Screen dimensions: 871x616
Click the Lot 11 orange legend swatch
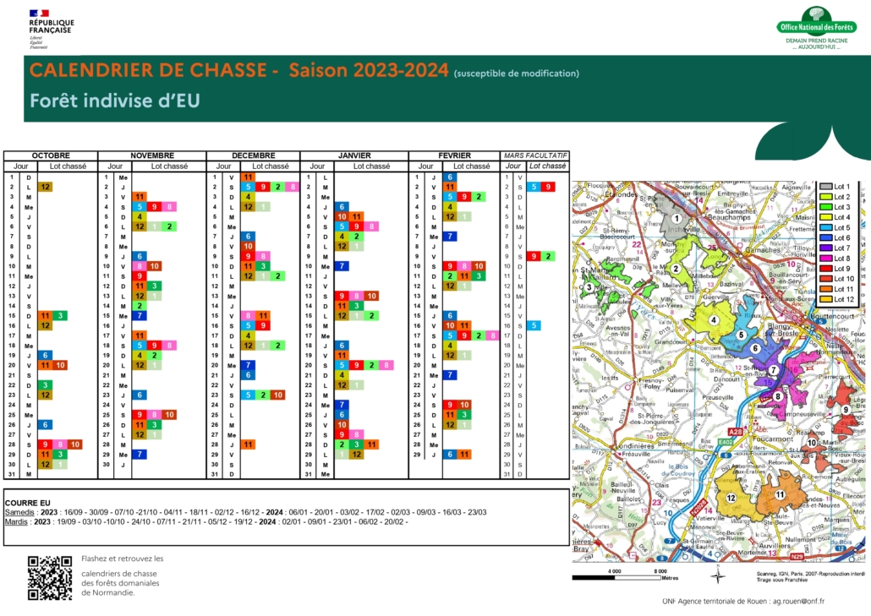826,289
